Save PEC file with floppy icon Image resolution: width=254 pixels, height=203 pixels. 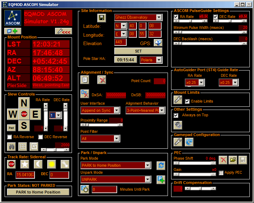pos(243,160)
